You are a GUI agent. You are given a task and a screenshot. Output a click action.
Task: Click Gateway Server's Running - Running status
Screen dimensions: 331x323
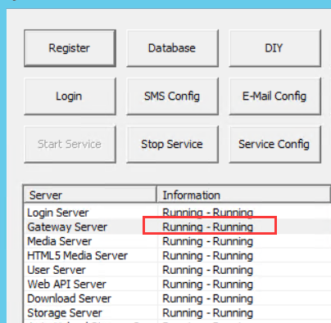(x=207, y=227)
